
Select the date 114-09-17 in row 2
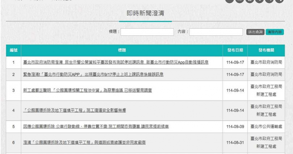pos(235,75)
